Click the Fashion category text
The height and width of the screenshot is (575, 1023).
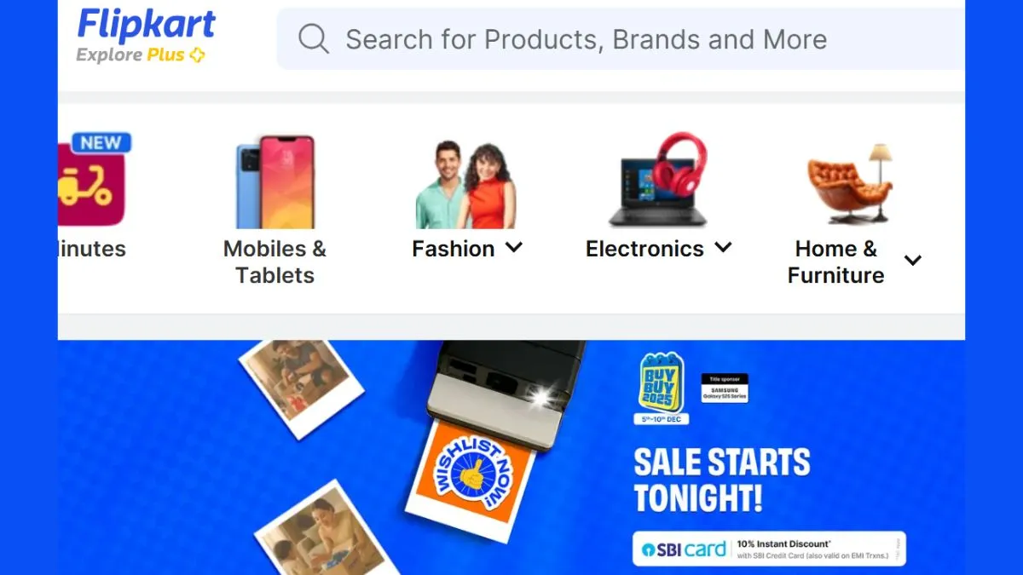coord(454,249)
